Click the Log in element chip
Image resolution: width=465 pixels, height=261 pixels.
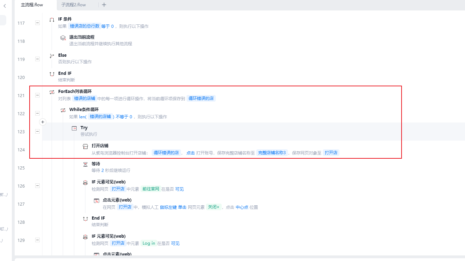149,243
